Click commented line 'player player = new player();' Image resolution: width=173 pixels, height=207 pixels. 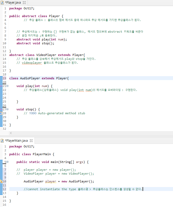click(46, 170)
